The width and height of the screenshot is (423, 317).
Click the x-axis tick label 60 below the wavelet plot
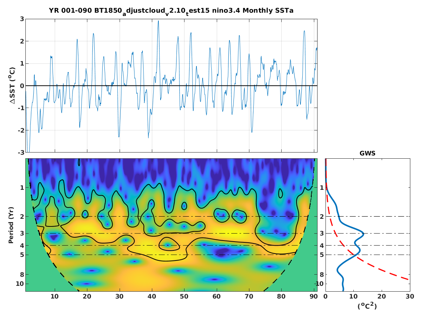coord(217,296)
